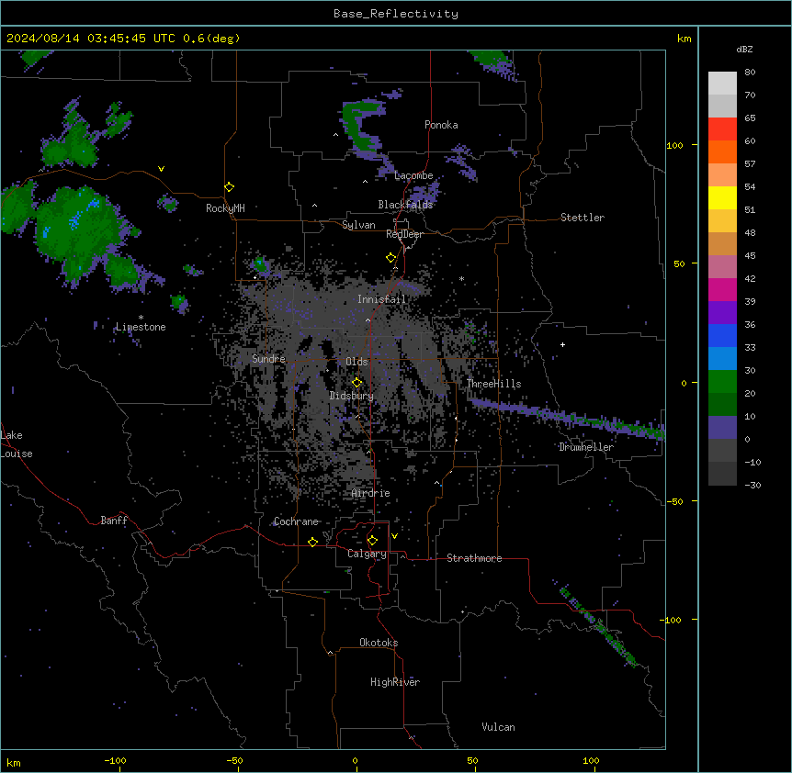Select the Banff label

pos(114,521)
